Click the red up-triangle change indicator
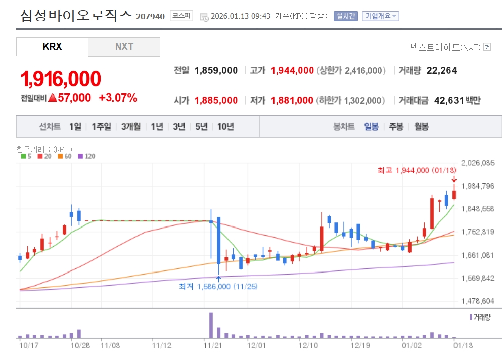This screenshot has width=502, height=363. (x=53, y=97)
